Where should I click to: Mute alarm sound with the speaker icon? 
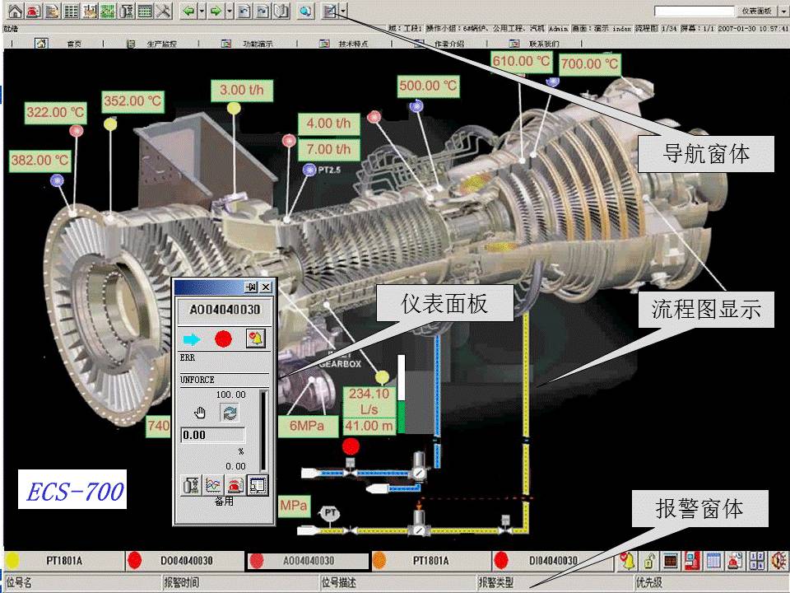tap(778, 561)
